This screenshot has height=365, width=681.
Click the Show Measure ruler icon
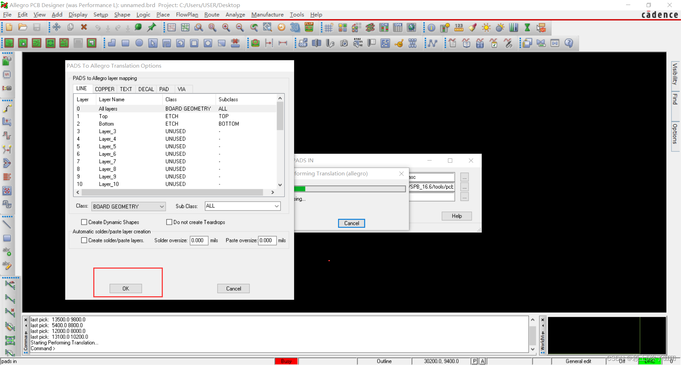point(459,28)
